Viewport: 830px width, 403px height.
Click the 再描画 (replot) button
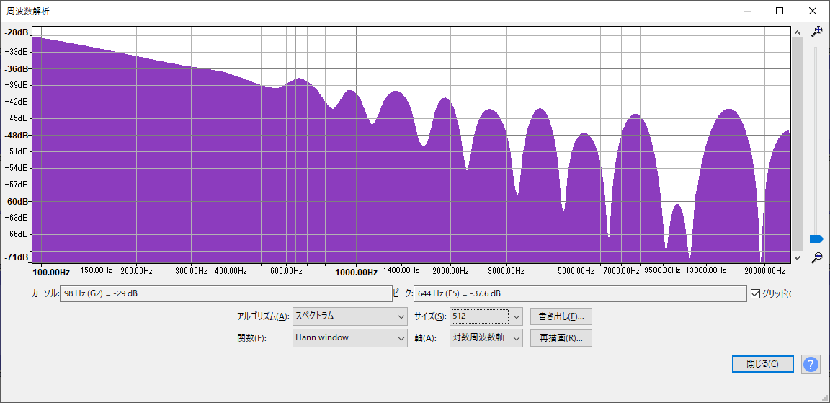[561, 338]
